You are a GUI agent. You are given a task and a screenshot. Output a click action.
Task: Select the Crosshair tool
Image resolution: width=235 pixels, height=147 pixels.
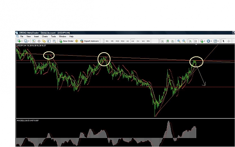coord(229,41)
